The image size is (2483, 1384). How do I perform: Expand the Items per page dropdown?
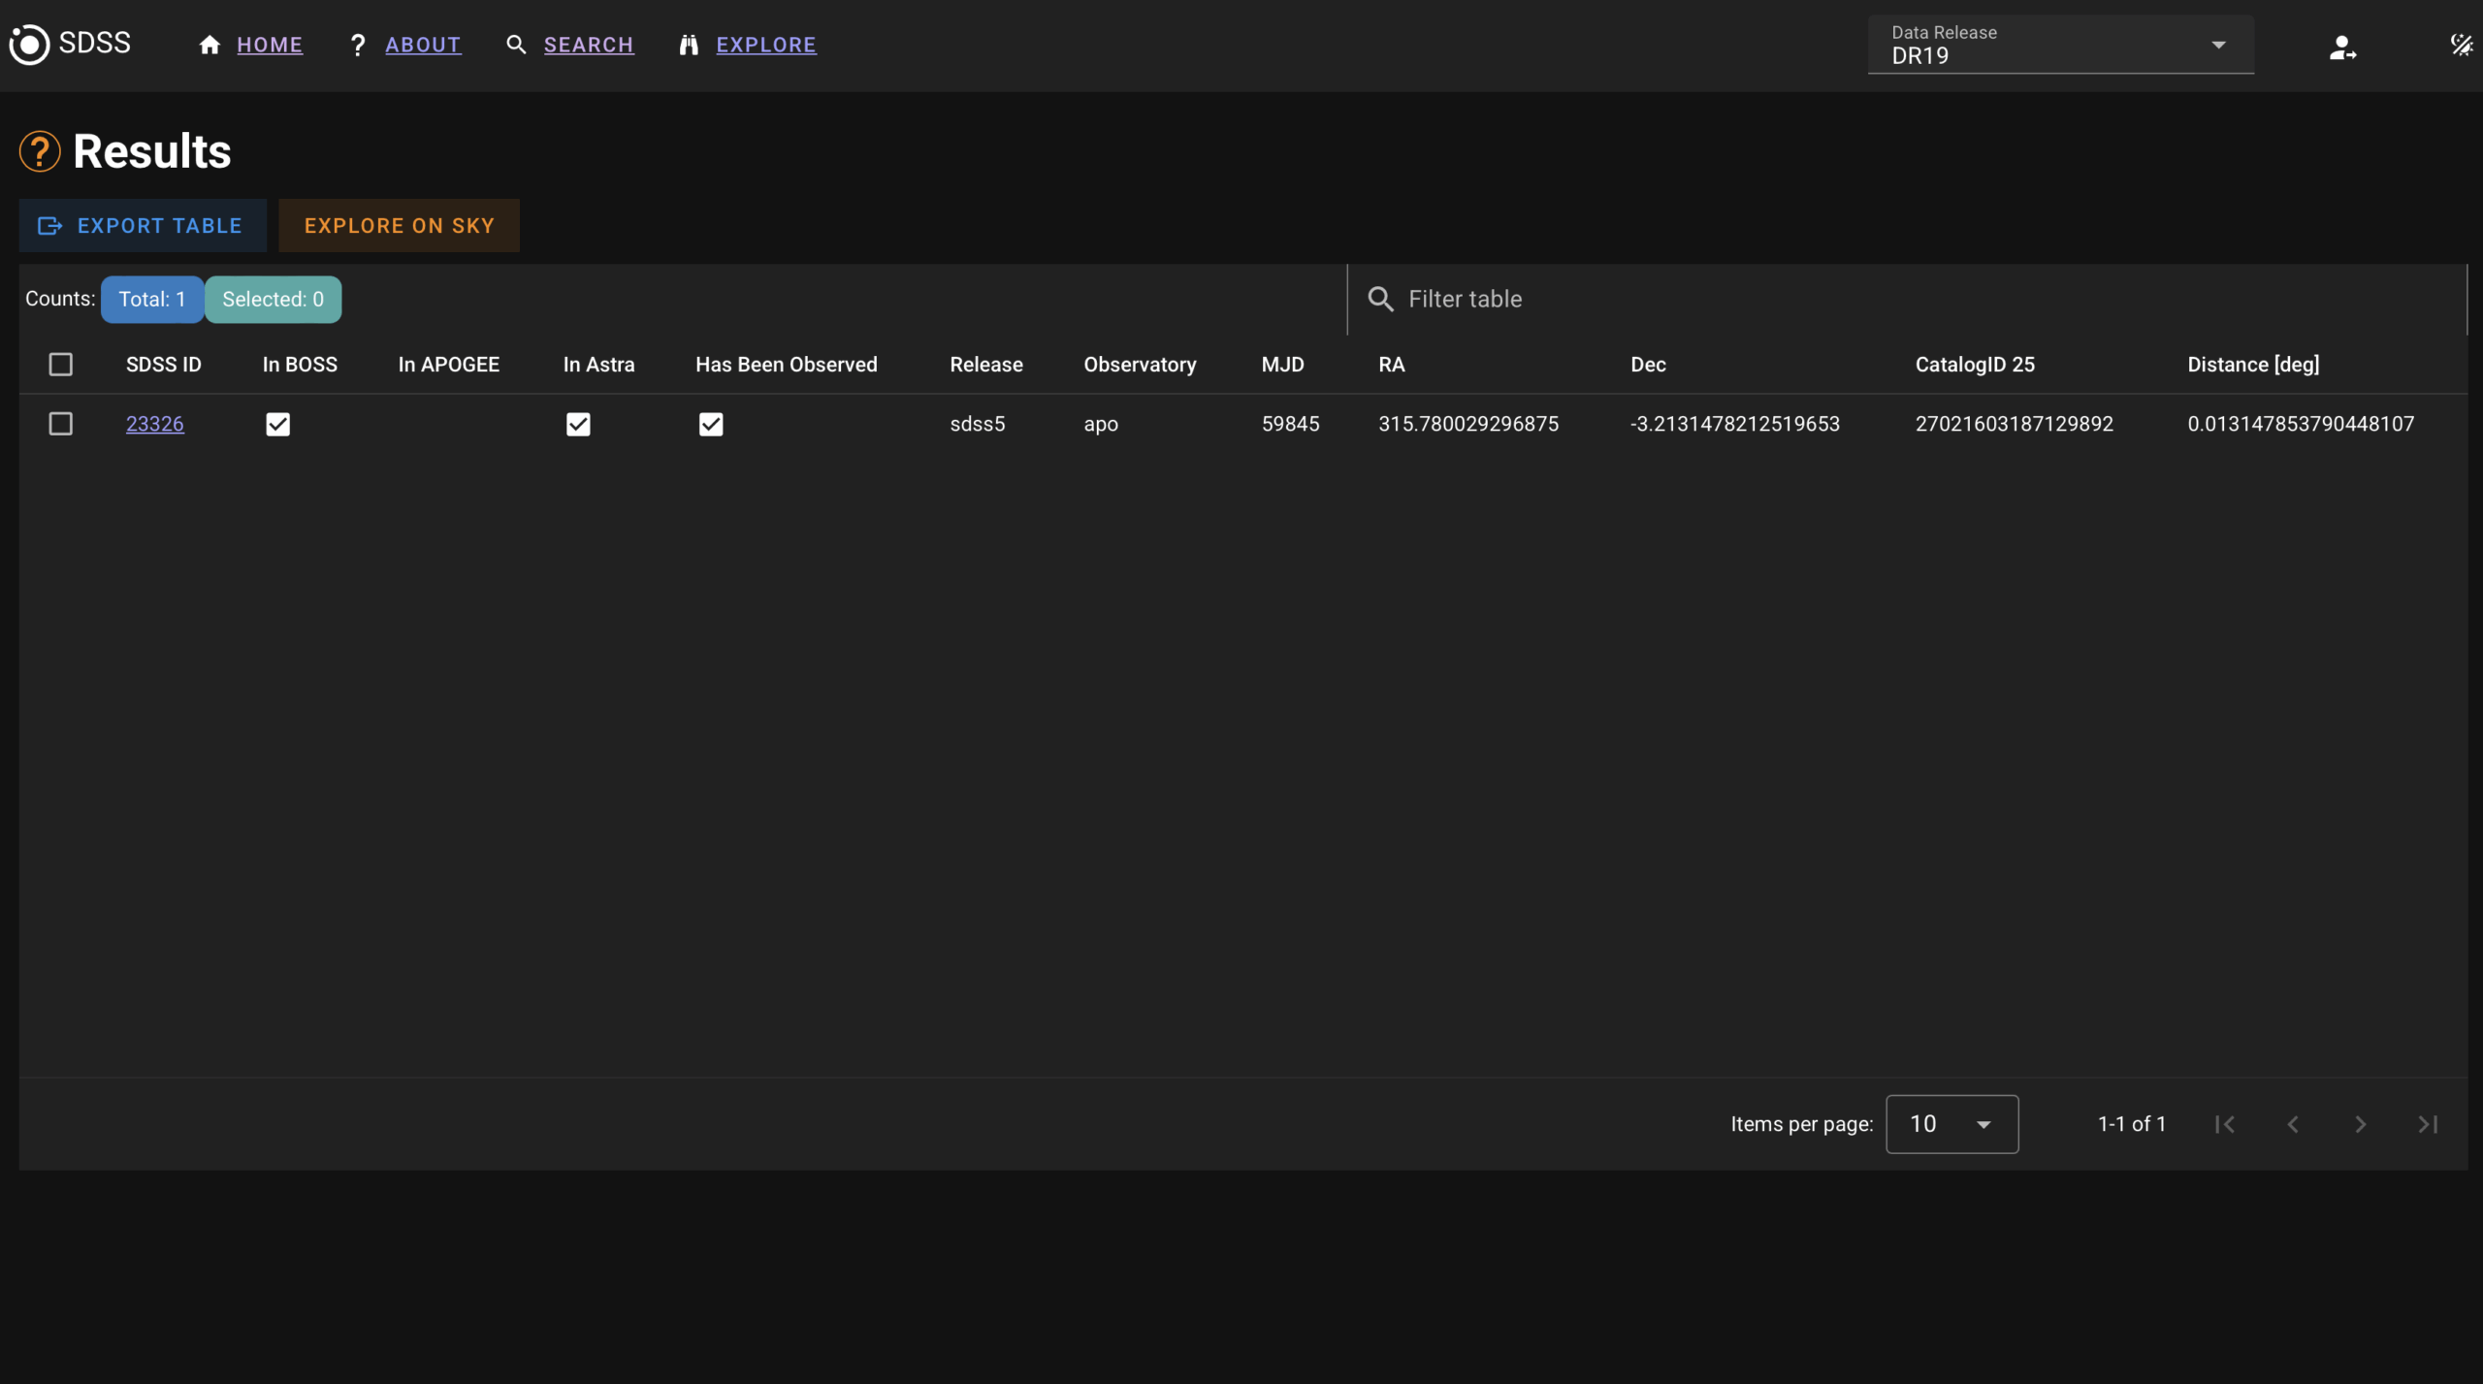[x=1951, y=1124]
